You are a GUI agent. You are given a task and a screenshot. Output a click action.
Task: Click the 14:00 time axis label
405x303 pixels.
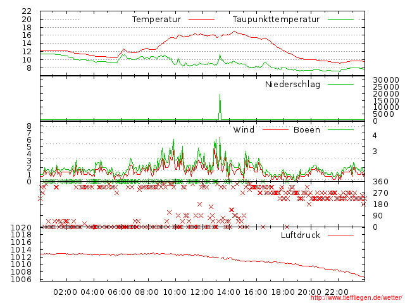[228, 292]
